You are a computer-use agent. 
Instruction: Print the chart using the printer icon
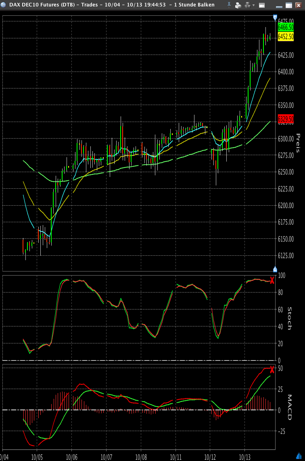click(x=238, y=5)
